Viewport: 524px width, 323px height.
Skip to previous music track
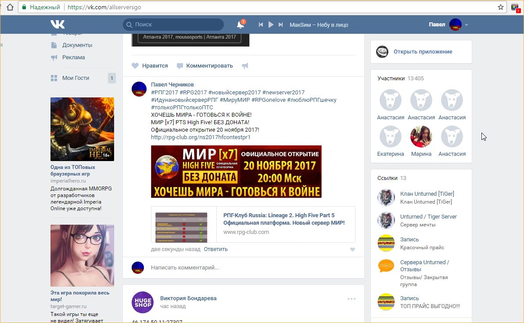pos(261,25)
